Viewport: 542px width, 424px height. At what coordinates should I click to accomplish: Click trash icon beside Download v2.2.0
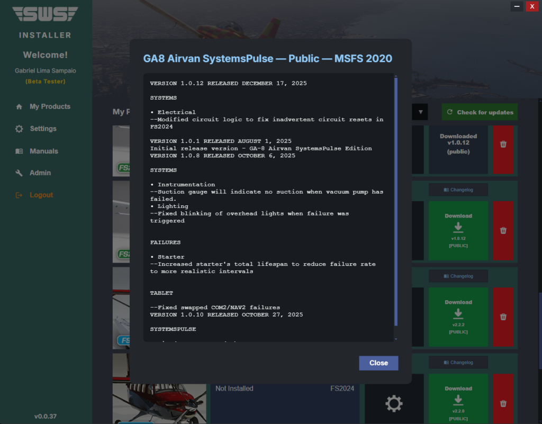(503, 403)
